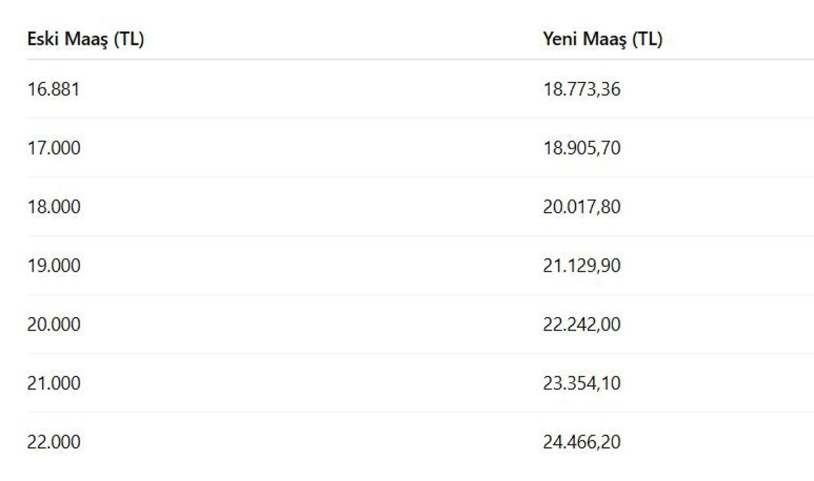
Task: Select the 20.000 value in the table
Action: (x=54, y=325)
